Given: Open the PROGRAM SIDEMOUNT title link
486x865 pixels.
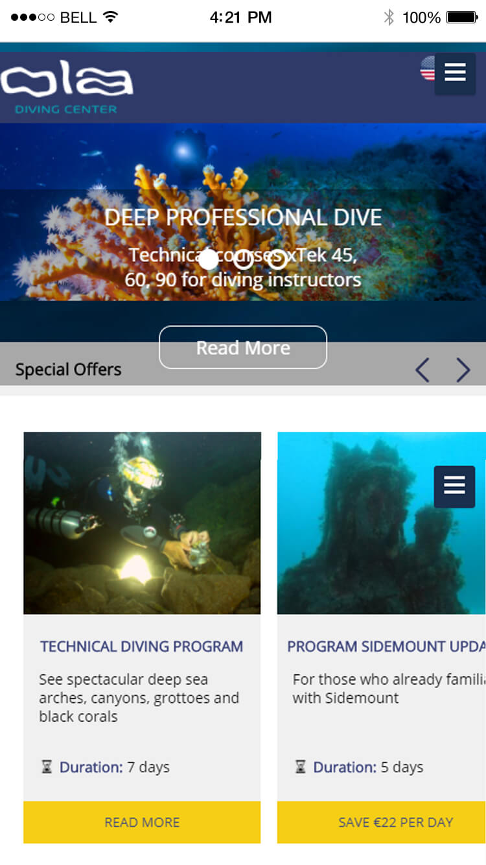Looking at the screenshot, I should point(386,646).
